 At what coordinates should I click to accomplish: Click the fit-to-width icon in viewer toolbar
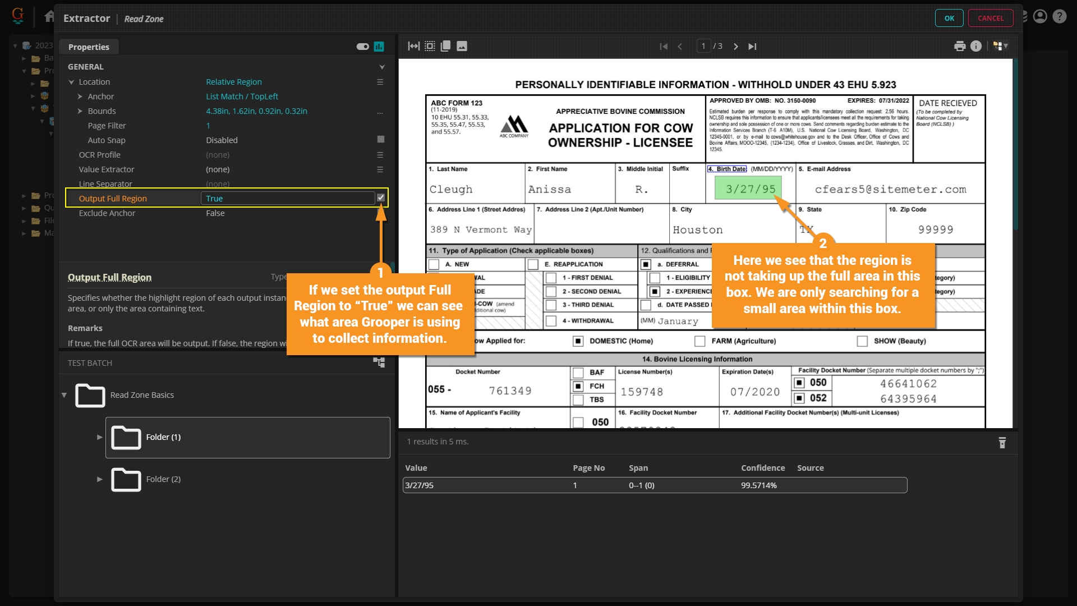pyautogui.click(x=413, y=47)
